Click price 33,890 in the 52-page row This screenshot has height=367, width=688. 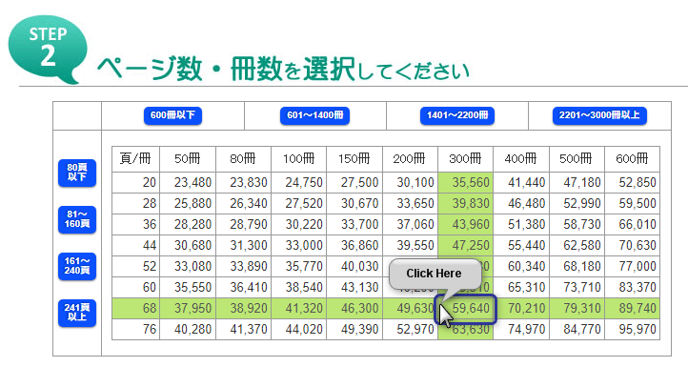coord(244,267)
